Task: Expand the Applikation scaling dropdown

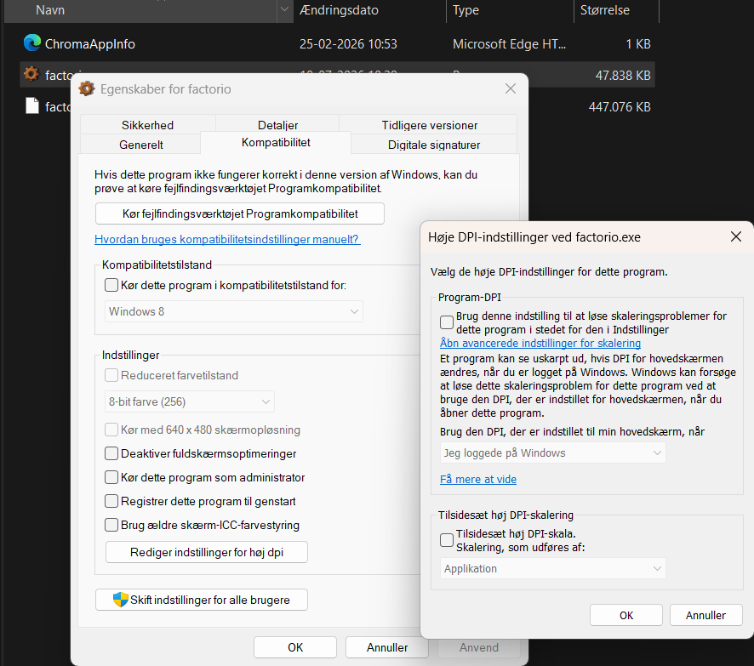Action: [x=552, y=568]
